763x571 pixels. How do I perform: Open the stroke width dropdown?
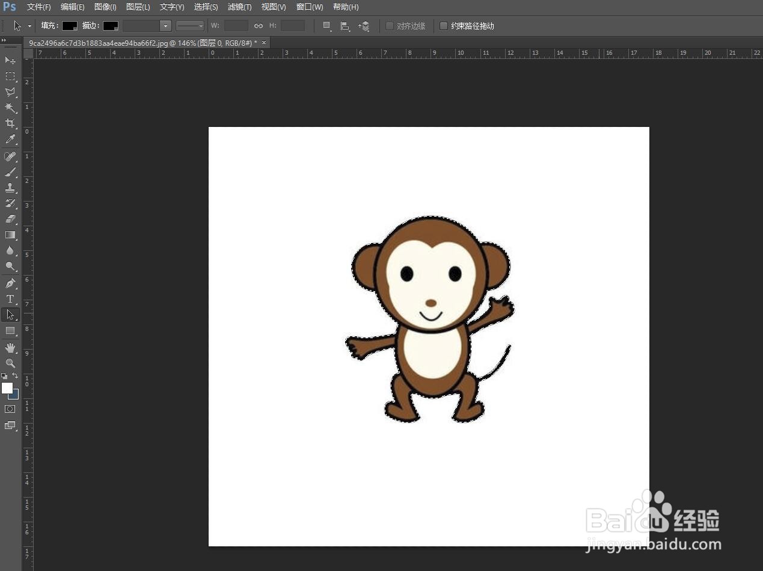point(165,26)
